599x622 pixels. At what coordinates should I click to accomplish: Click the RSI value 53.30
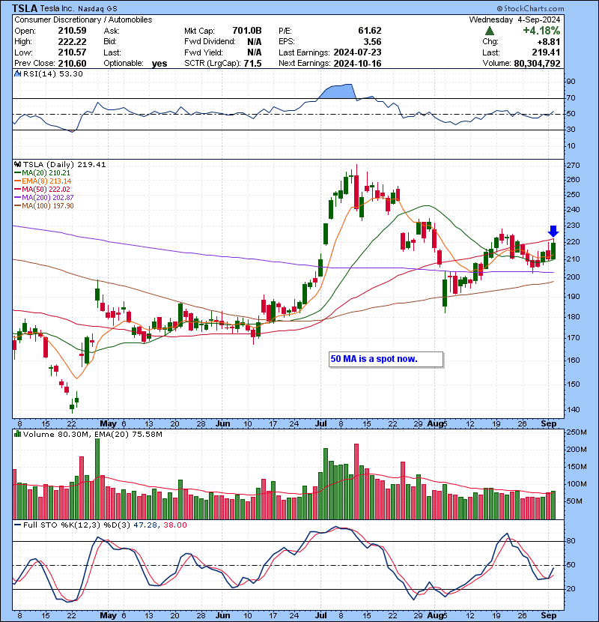click(x=73, y=73)
